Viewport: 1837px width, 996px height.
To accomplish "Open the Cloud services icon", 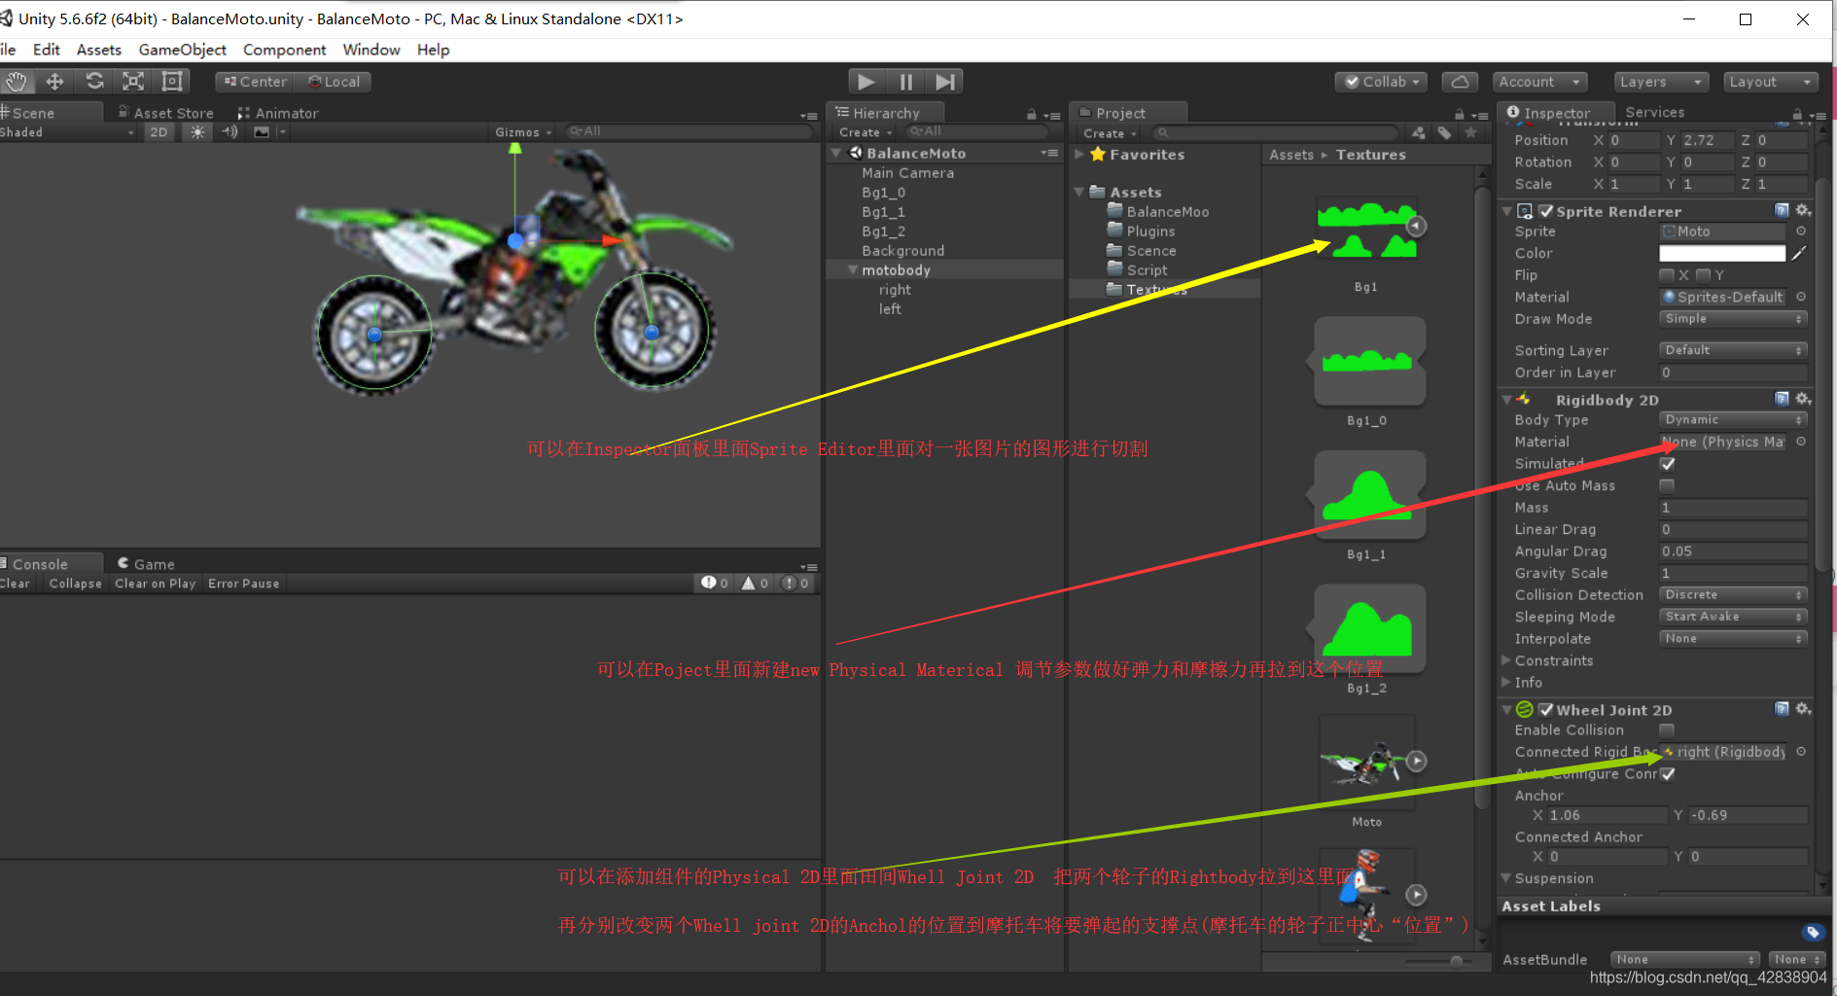I will tap(1460, 82).
